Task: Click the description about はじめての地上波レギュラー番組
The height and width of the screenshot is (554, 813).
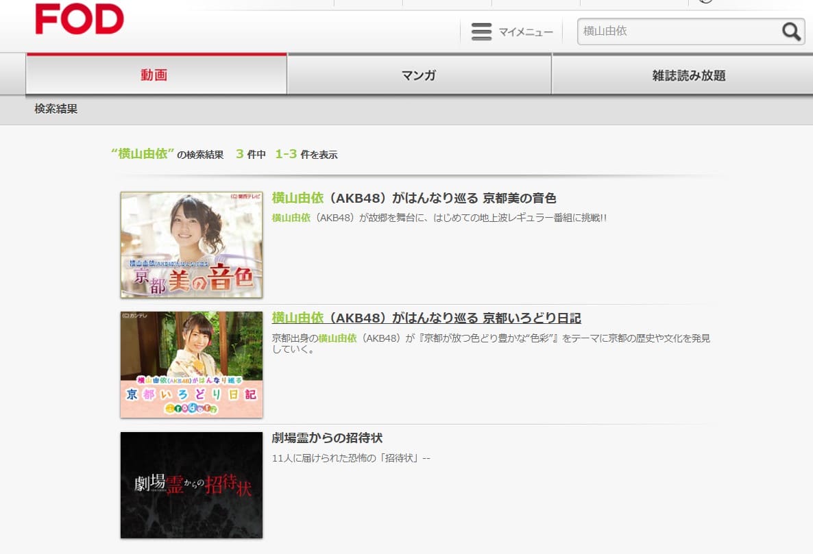Action: tap(439, 218)
